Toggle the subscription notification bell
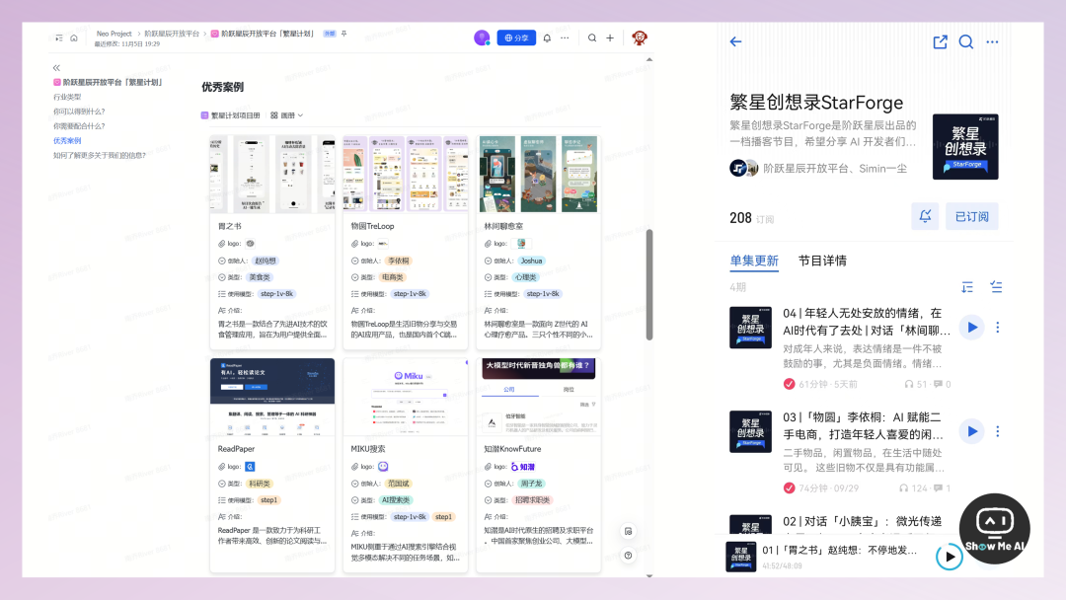Image resolution: width=1066 pixels, height=600 pixels. (925, 216)
